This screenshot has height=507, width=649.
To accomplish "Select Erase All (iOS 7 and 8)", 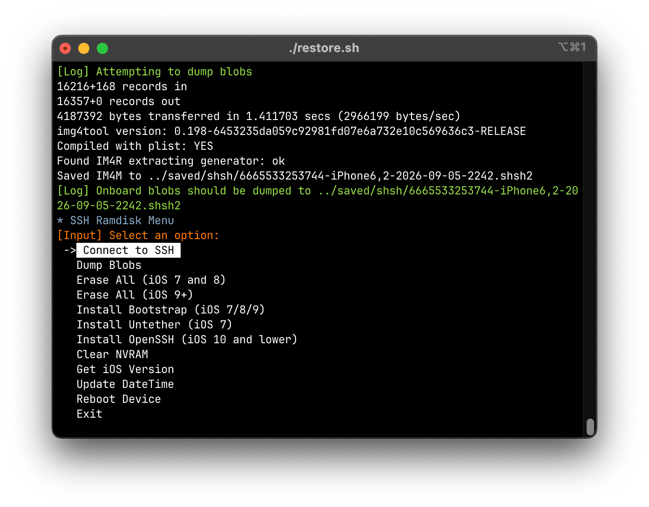I will [151, 280].
